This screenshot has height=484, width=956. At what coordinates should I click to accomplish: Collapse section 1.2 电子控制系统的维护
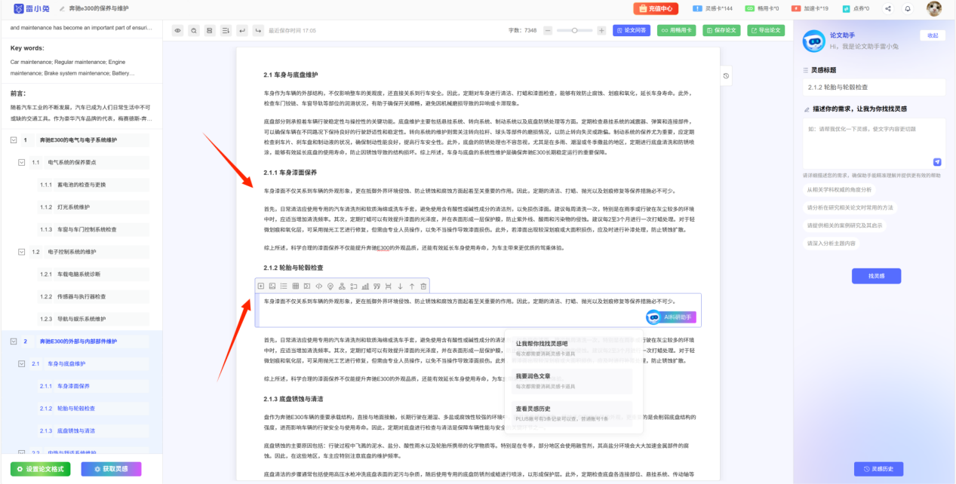click(21, 252)
